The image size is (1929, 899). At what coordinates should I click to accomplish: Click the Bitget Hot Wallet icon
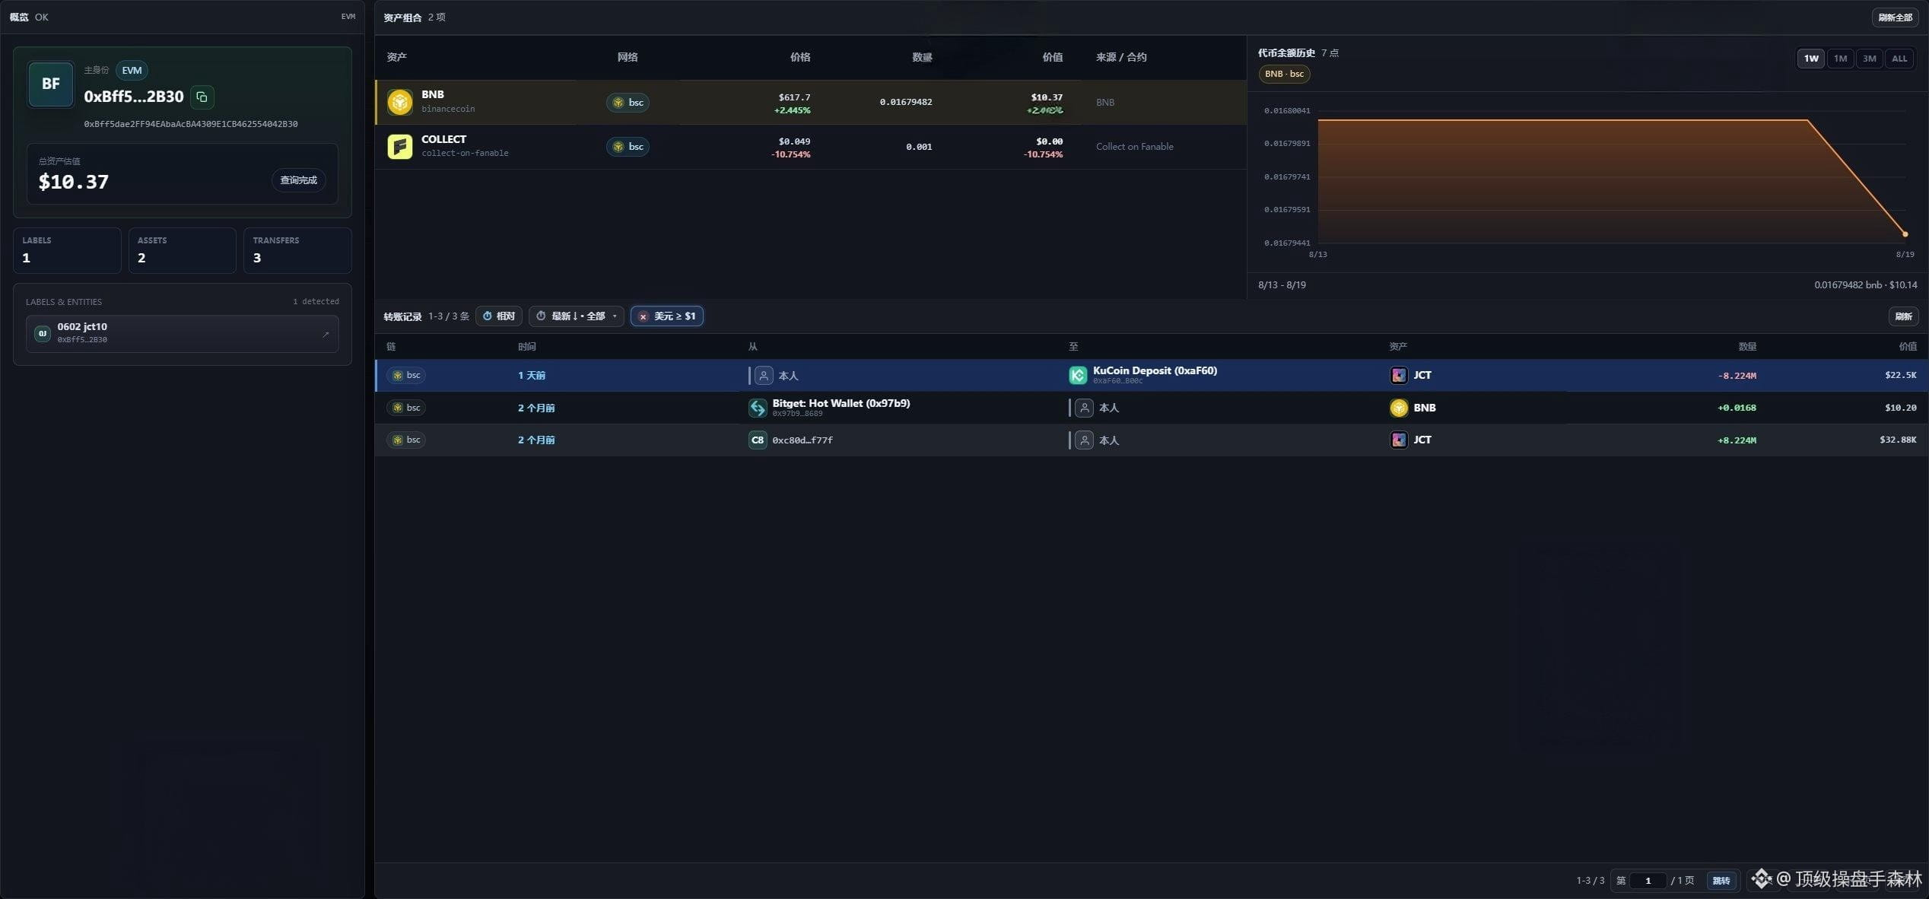[x=758, y=408]
